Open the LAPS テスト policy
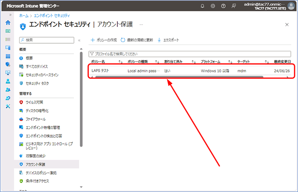The width and height of the screenshot is (298, 192). point(100,71)
